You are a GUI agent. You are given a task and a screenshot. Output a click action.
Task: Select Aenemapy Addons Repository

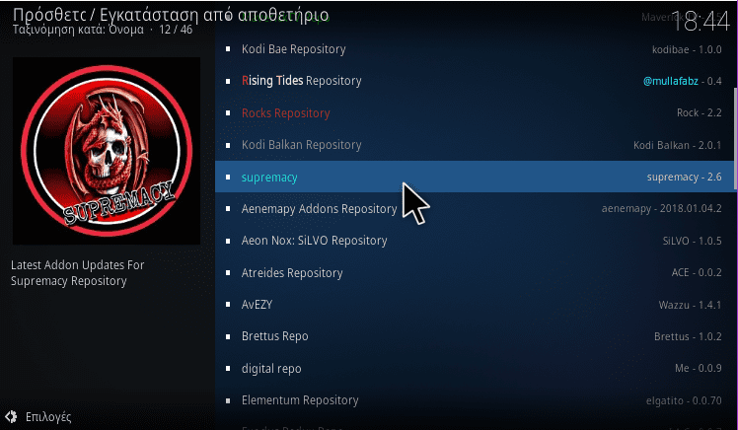475,209
